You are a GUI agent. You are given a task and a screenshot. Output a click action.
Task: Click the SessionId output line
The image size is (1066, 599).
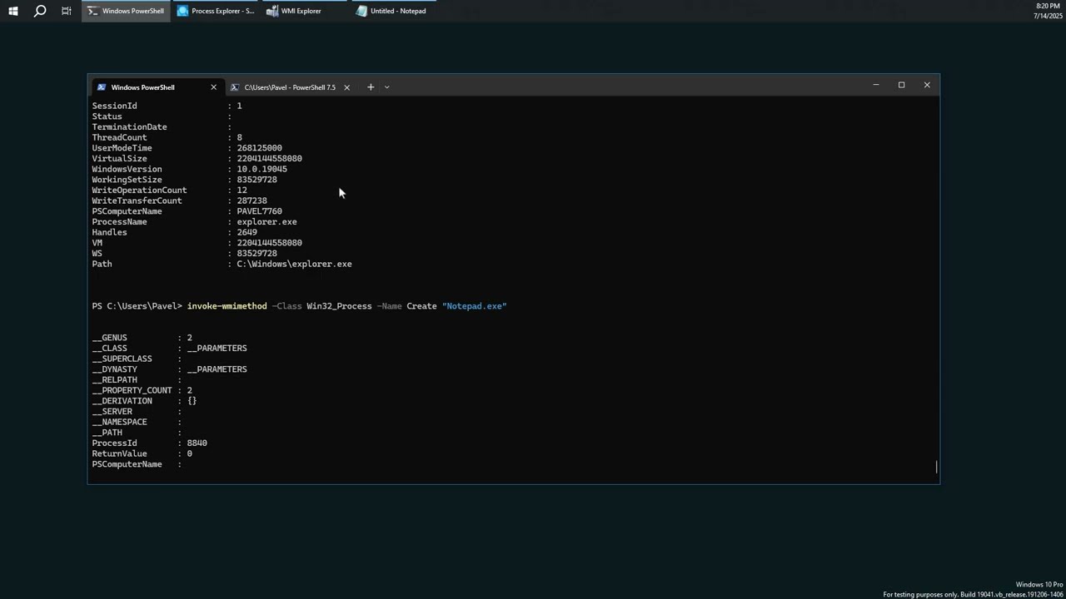pyautogui.click(x=167, y=106)
